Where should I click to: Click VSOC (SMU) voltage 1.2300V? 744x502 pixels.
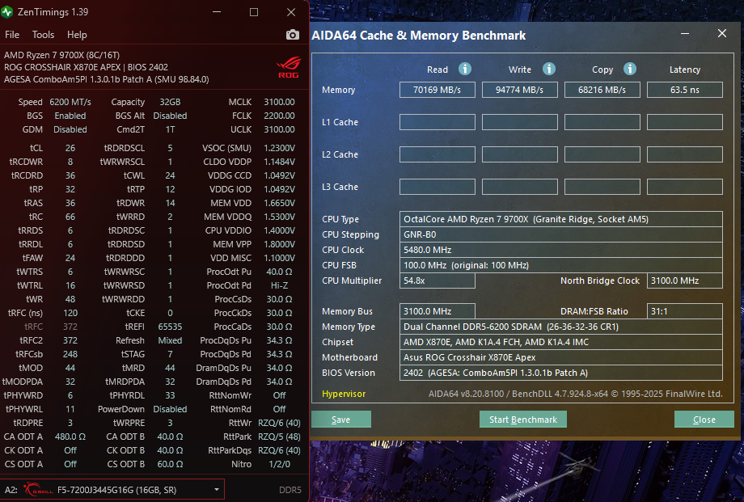[280, 148]
